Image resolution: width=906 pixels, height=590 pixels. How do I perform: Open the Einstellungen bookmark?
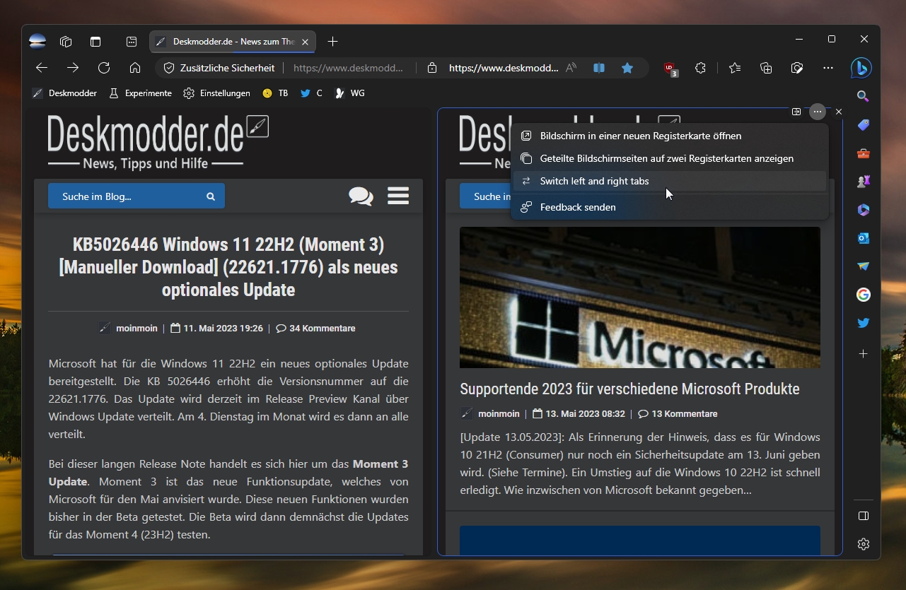click(216, 93)
